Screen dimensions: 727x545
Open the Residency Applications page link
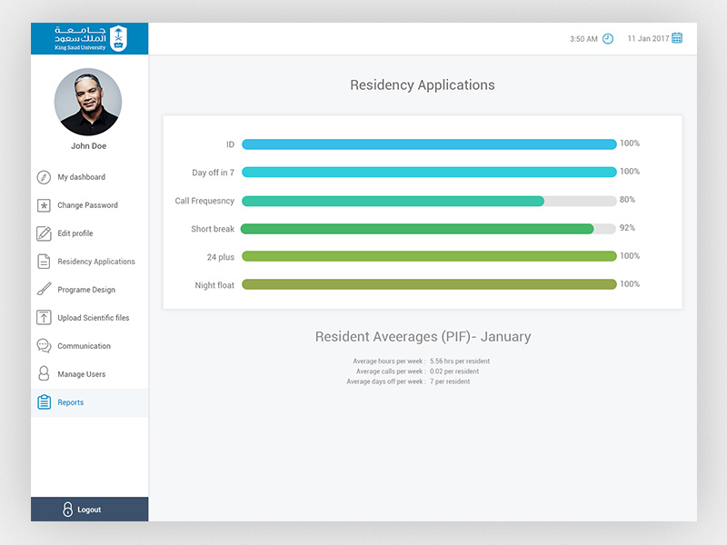pyautogui.click(x=95, y=261)
